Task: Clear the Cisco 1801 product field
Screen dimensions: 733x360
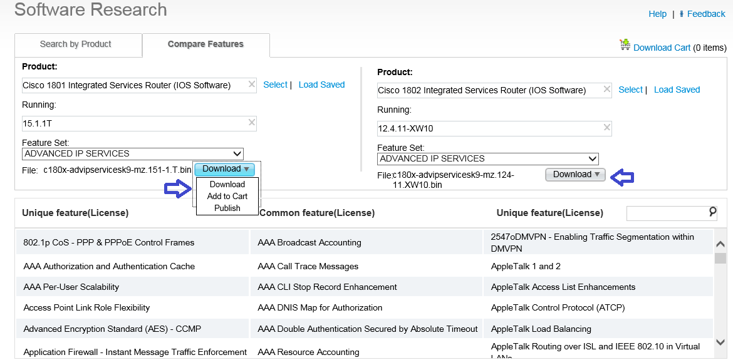Action: [251, 85]
